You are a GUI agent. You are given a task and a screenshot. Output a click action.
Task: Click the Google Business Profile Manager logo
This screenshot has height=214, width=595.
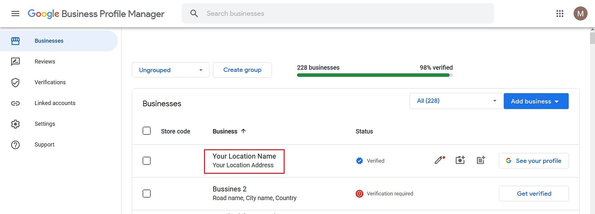(96, 14)
